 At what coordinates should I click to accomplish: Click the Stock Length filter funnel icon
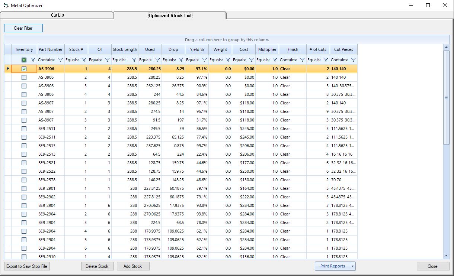click(134, 60)
